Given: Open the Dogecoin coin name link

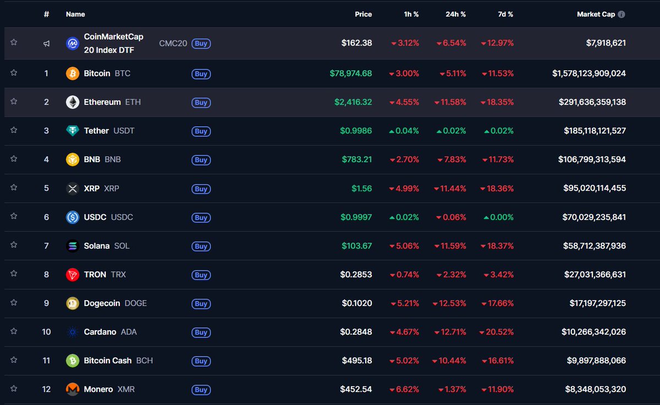Looking at the screenshot, I should point(102,303).
